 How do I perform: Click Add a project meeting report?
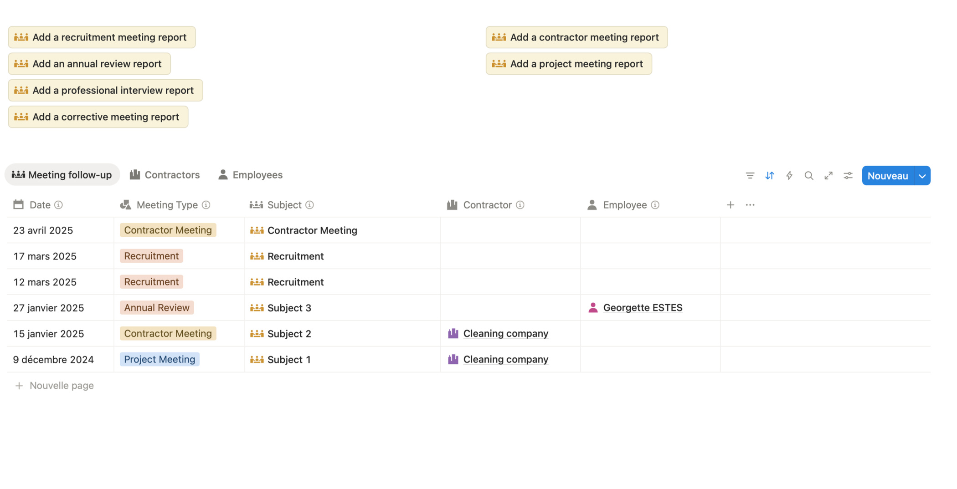pos(569,64)
